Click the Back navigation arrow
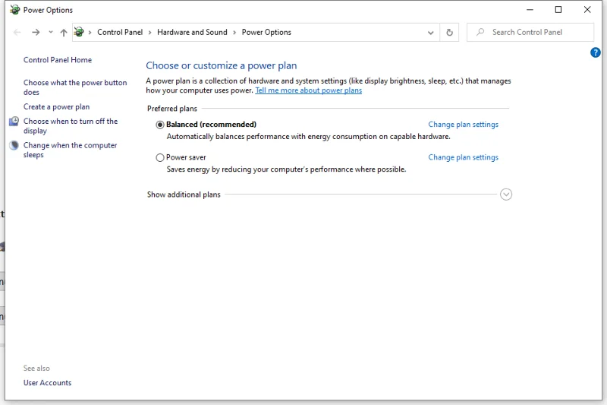This screenshot has height=405, width=607. 17,33
